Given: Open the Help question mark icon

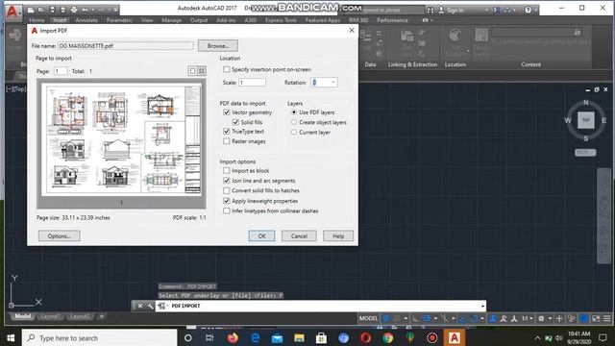Looking at the screenshot, I should click(528, 10).
